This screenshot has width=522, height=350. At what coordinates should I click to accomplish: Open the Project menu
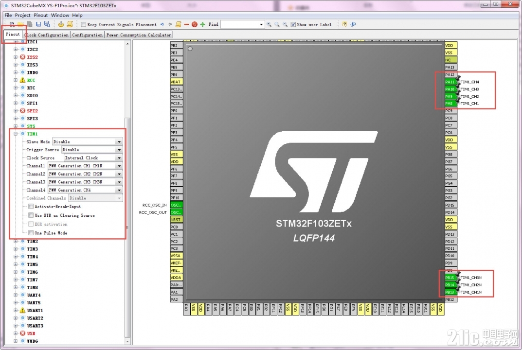22,15
